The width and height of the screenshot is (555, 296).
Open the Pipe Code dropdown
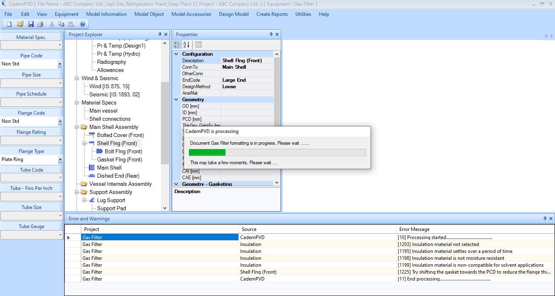60,64
